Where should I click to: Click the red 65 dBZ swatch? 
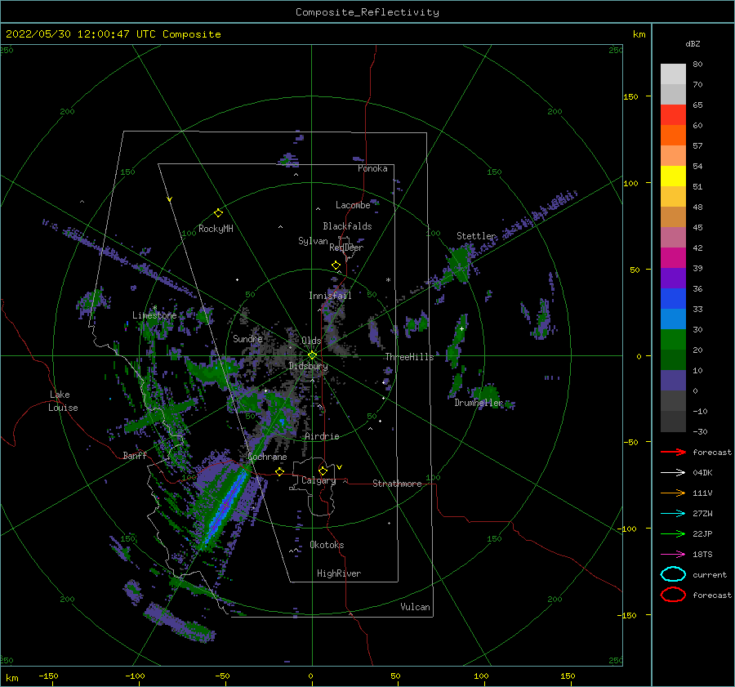(673, 114)
